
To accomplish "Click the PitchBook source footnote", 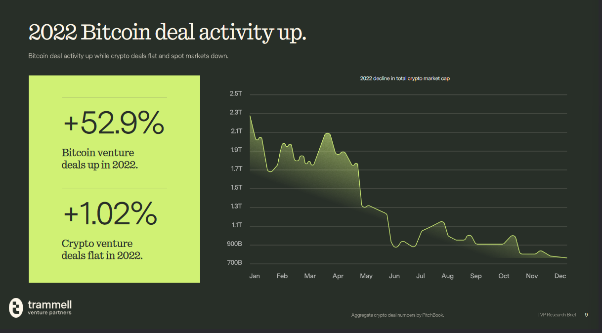I will [x=397, y=315].
